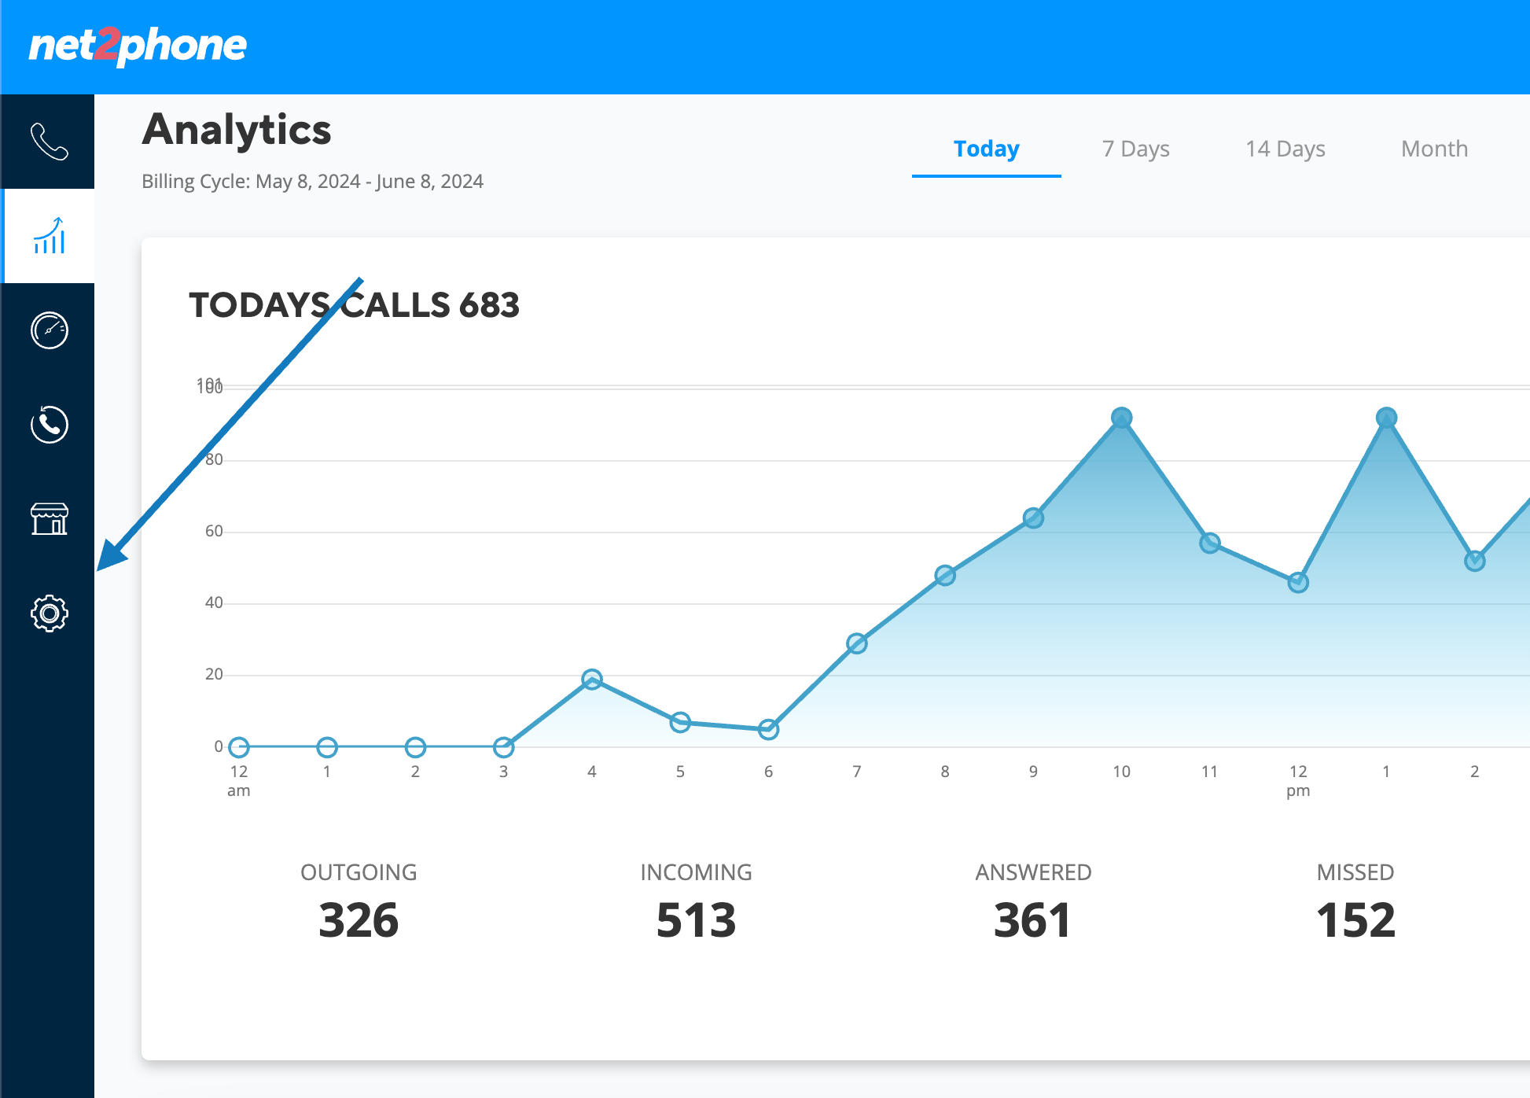Click the TODAYS CALLS 683 heading
The image size is (1530, 1098).
[354, 305]
